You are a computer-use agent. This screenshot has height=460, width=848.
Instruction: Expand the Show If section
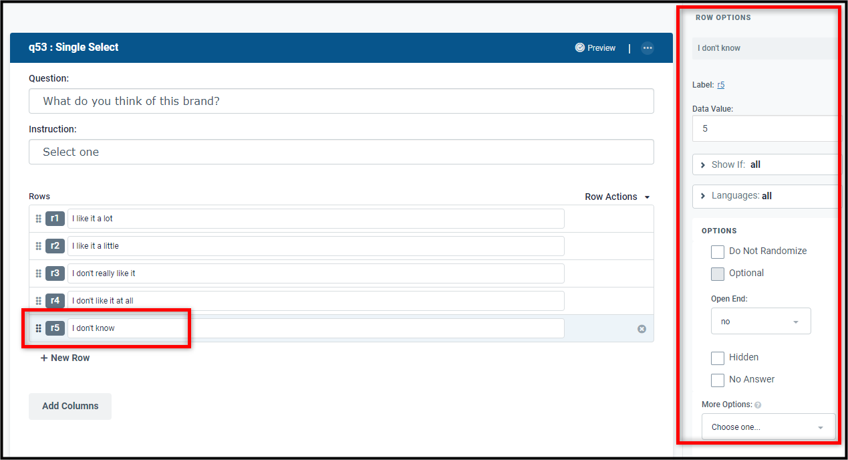tap(765, 164)
